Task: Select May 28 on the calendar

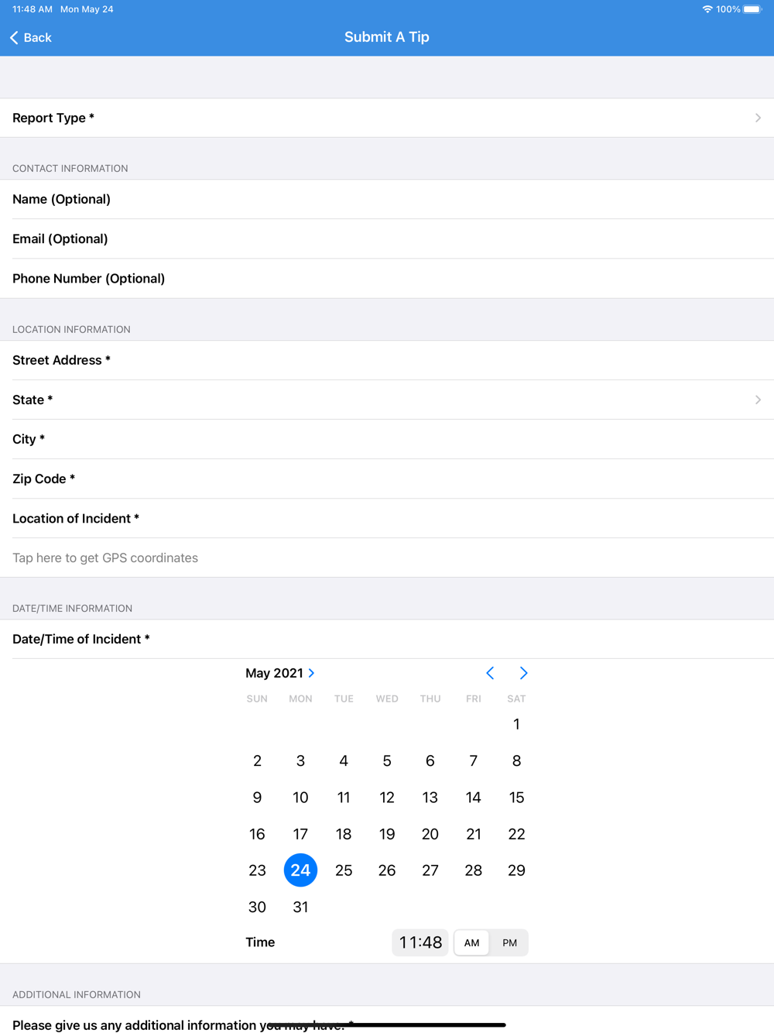Action: 474,870
